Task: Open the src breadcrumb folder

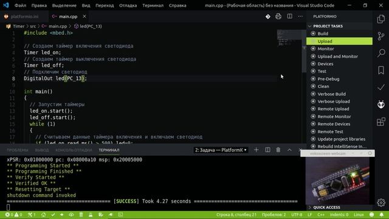Action: click(x=33, y=26)
